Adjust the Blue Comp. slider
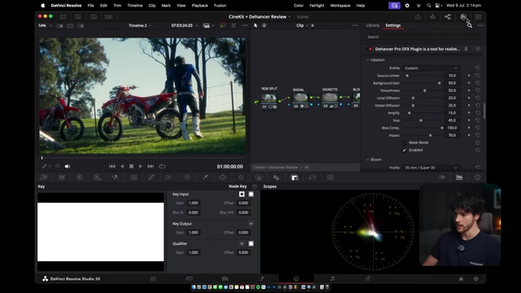Viewport: 521px width, 293px height. pos(441,128)
